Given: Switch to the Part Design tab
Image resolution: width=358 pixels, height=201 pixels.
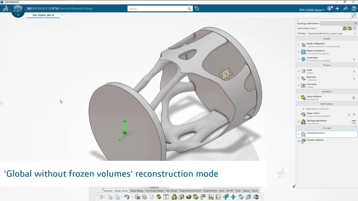Looking at the screenshot, I should (172, 191).
